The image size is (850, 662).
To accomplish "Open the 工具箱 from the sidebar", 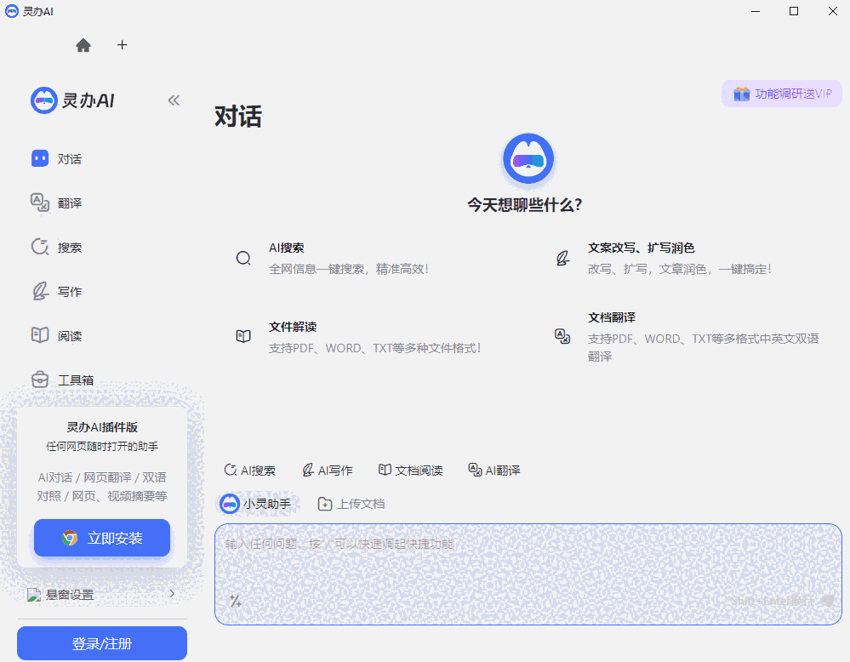I will [x=39, y=380].
